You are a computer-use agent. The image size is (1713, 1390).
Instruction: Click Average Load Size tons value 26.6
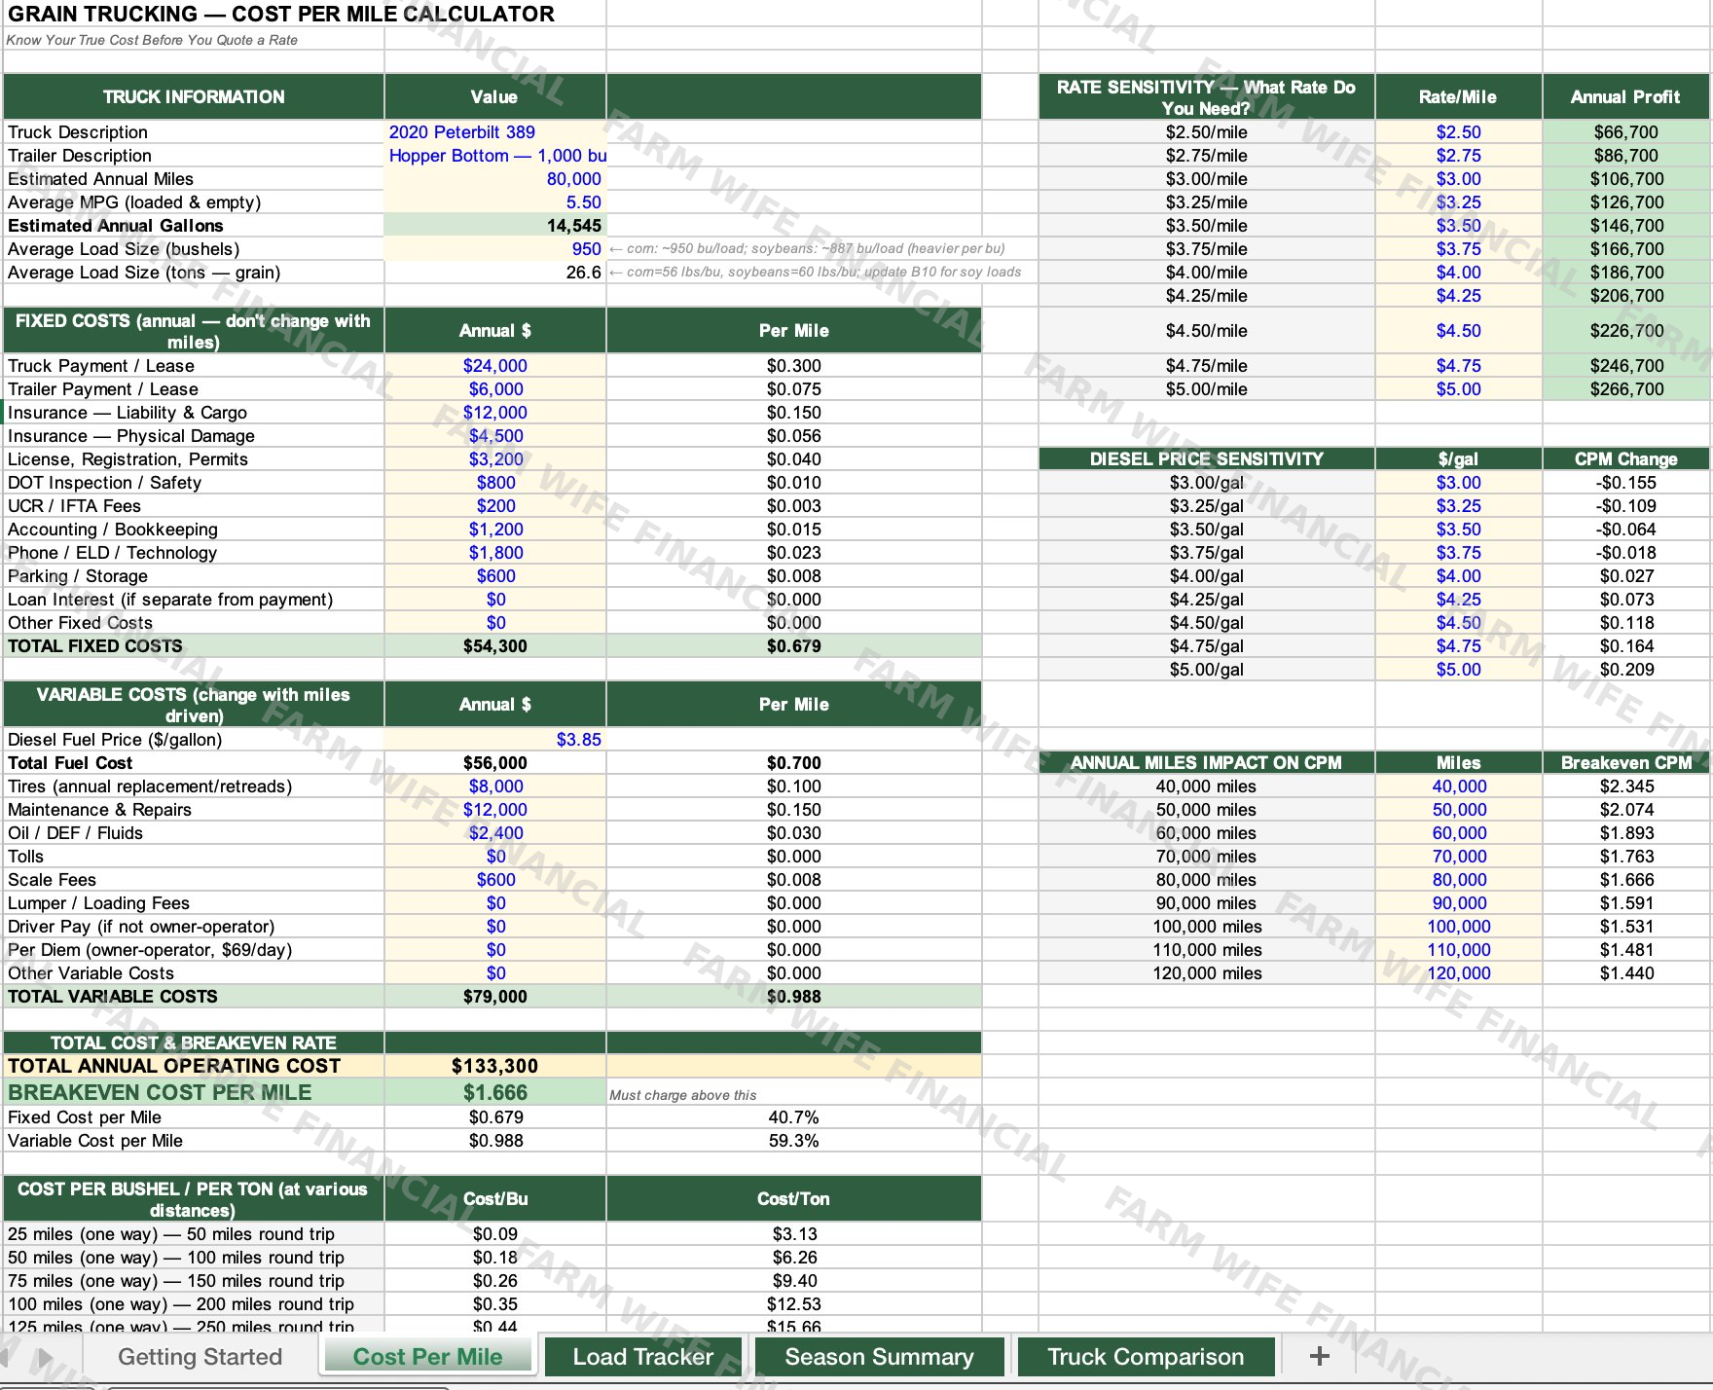pos(495,273)
